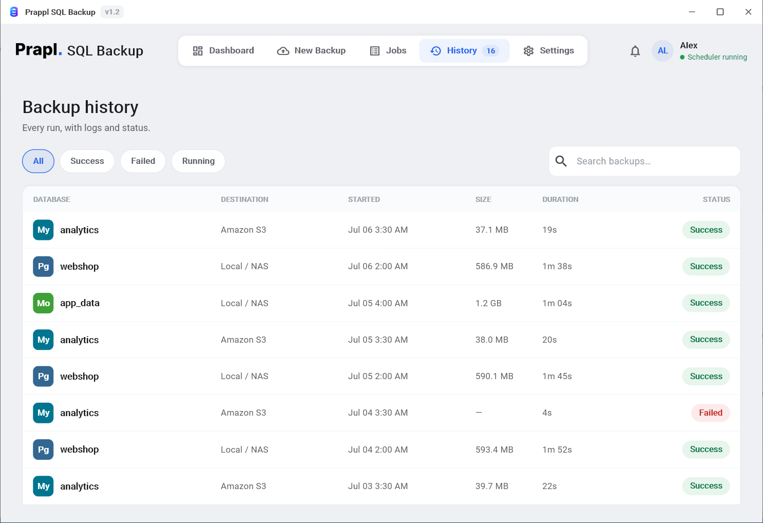Click the Prappl app logo in title bar

coord(14,12)
